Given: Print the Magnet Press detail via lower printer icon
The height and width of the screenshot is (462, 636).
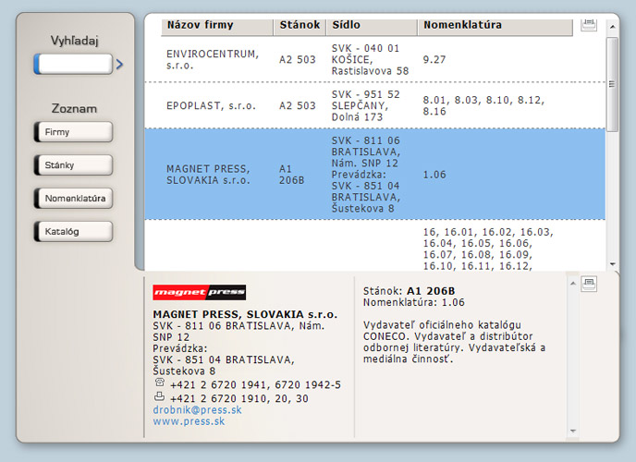Looking at the screenshot, I should (589, 284).
